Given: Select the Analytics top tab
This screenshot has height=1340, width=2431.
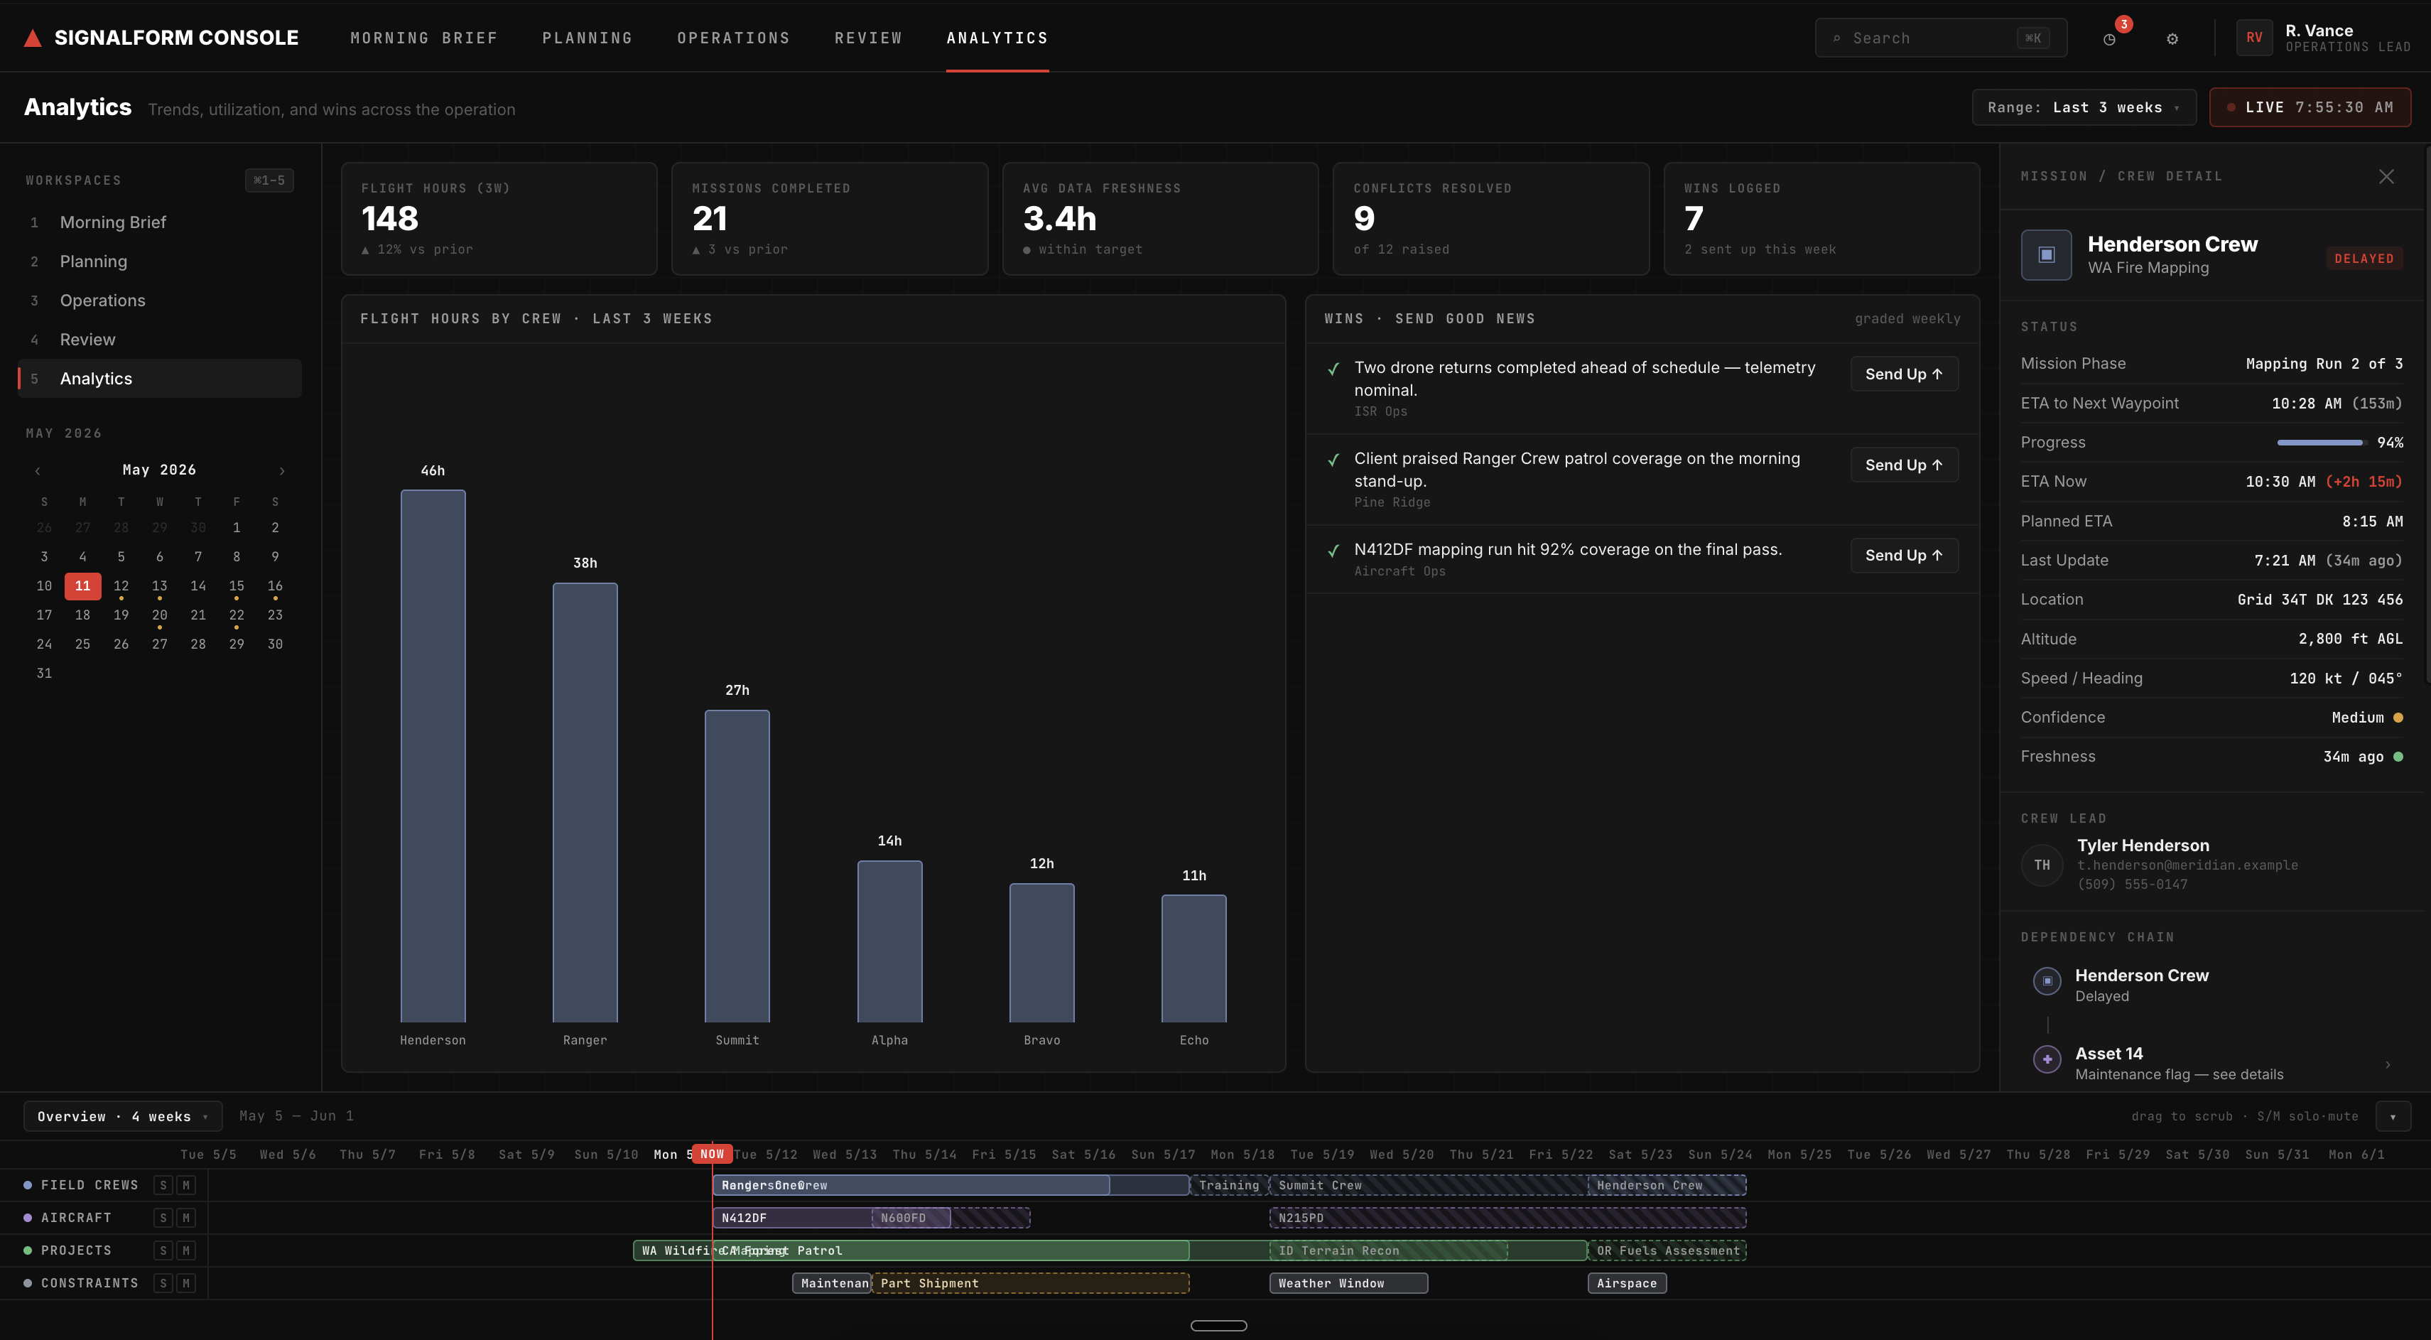Looking at the screenshot, I should 997,38.
